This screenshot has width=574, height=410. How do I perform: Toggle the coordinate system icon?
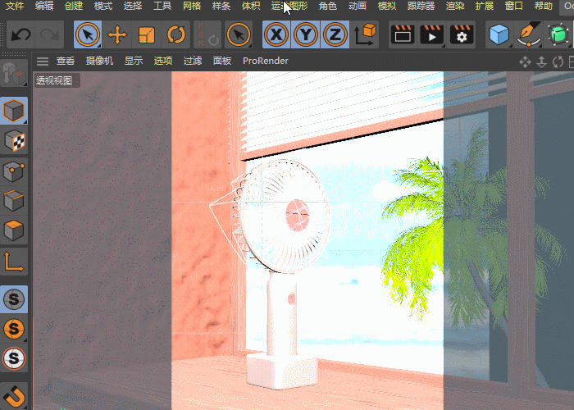(365, 34)
